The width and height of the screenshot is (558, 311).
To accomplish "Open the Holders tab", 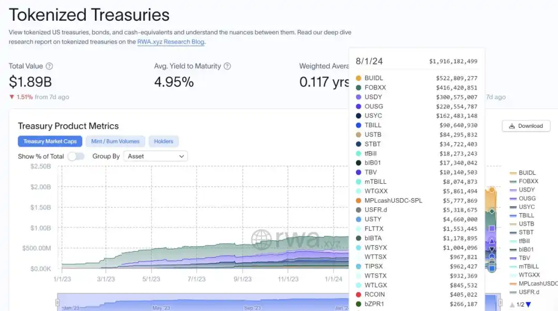I will 163,141.
